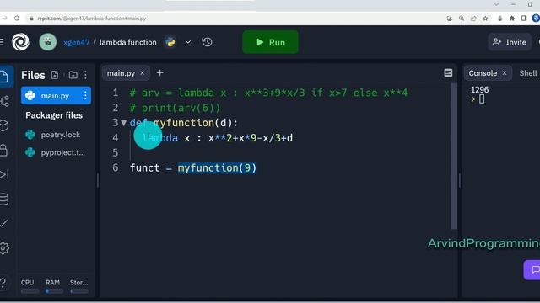This screenshot has height=303, width=540.
Task: Click console output 1296
Action: pyautogui.click(x=480, y=90)
